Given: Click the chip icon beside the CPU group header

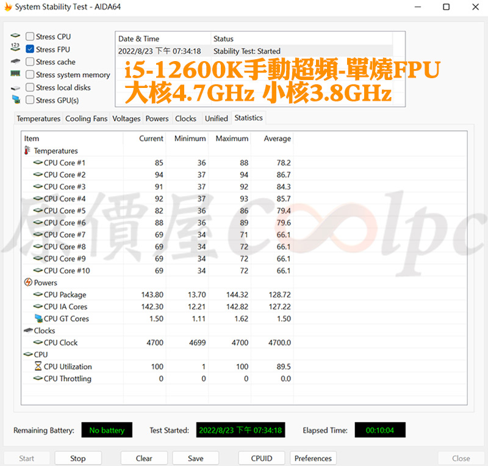Looking at the screenshot, I should pyautogui.click(x=28, y=354).
